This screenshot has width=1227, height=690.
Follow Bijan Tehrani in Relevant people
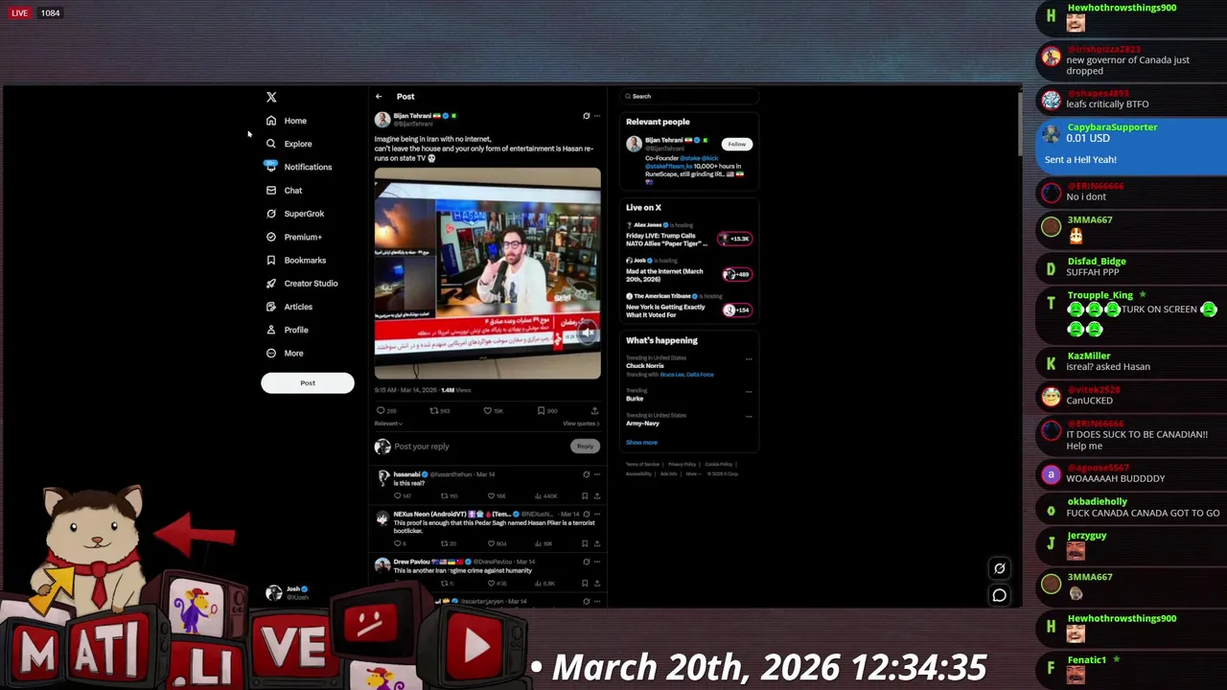point(736,145)
